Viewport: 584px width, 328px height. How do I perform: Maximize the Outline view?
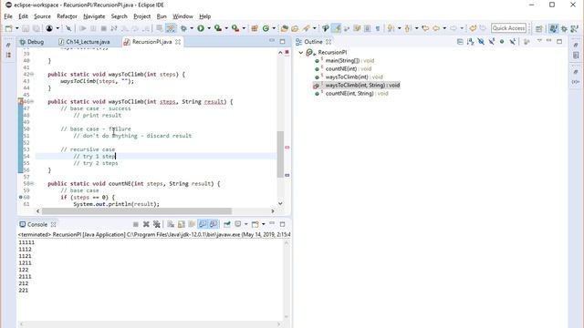click(559, 41)
